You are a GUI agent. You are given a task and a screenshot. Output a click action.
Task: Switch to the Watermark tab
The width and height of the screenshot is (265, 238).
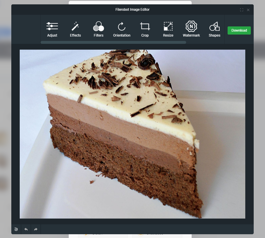(191, 29)
